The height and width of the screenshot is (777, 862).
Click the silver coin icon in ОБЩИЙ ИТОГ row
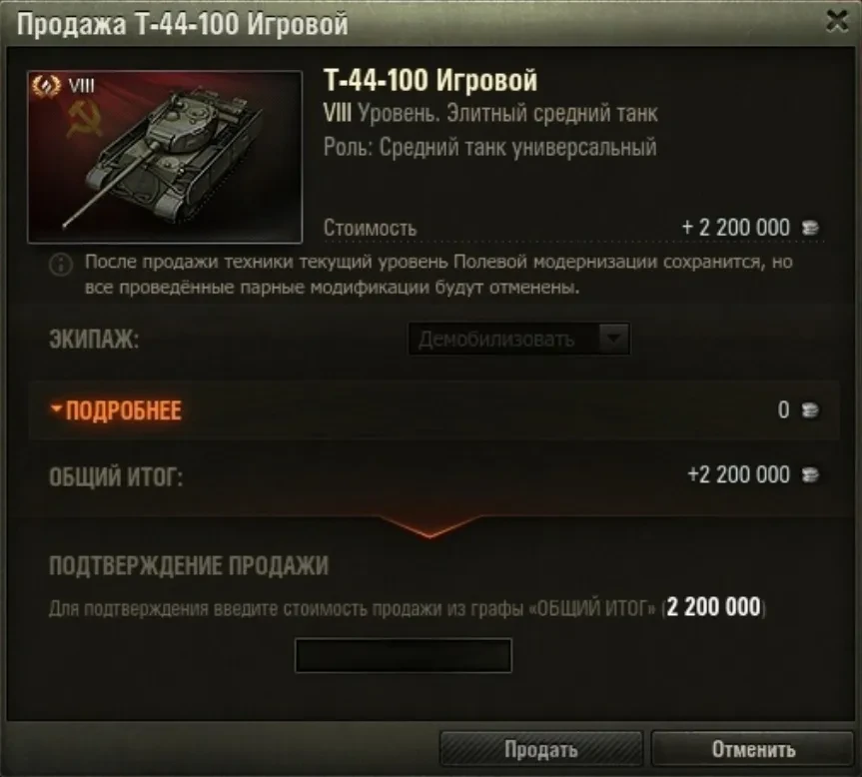click(810, 474)
